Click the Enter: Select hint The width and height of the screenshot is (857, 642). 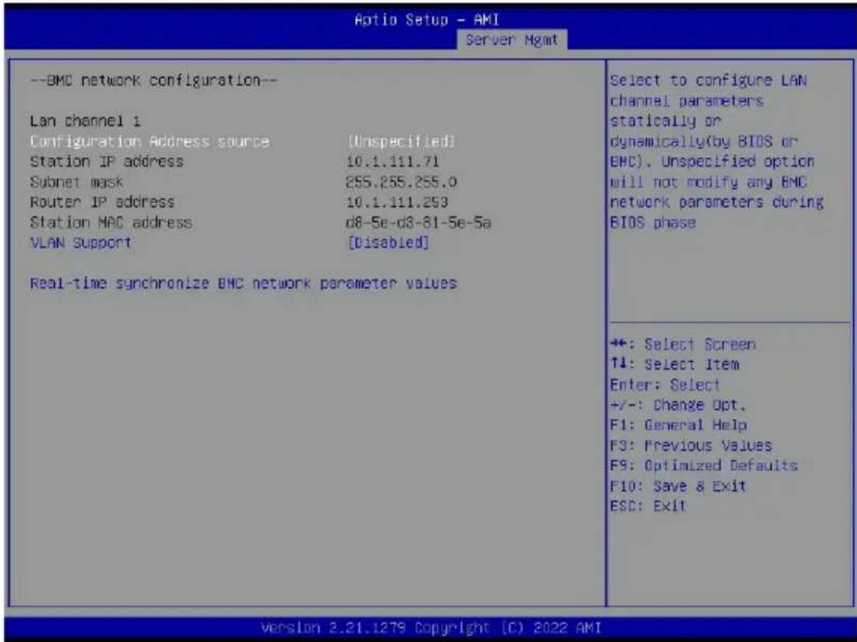pos(665,385)
